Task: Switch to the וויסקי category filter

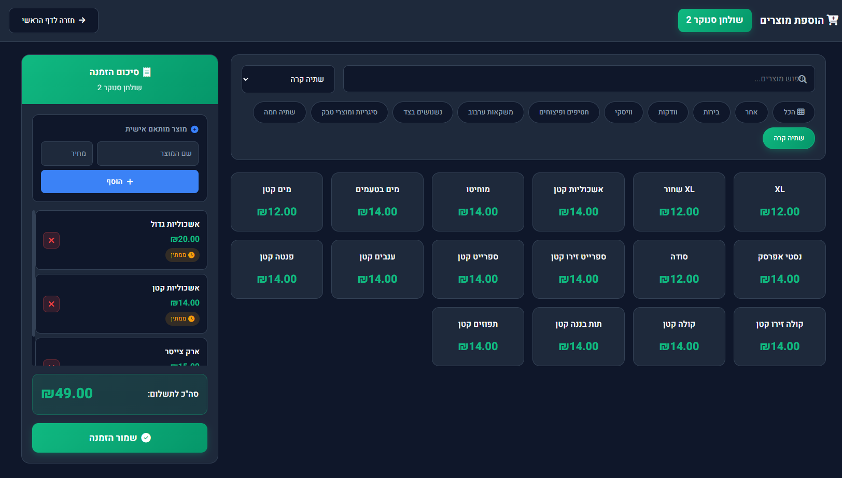Action: click(x=623, y=112)
